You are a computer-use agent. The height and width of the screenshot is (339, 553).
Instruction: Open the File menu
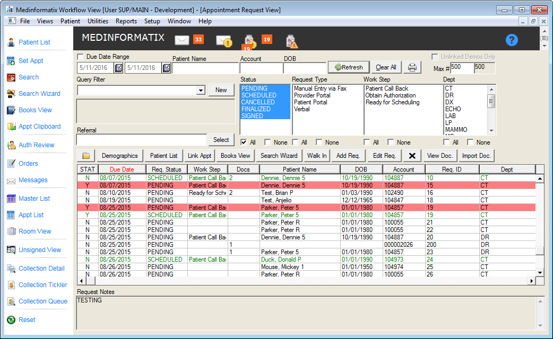(25, 21)
